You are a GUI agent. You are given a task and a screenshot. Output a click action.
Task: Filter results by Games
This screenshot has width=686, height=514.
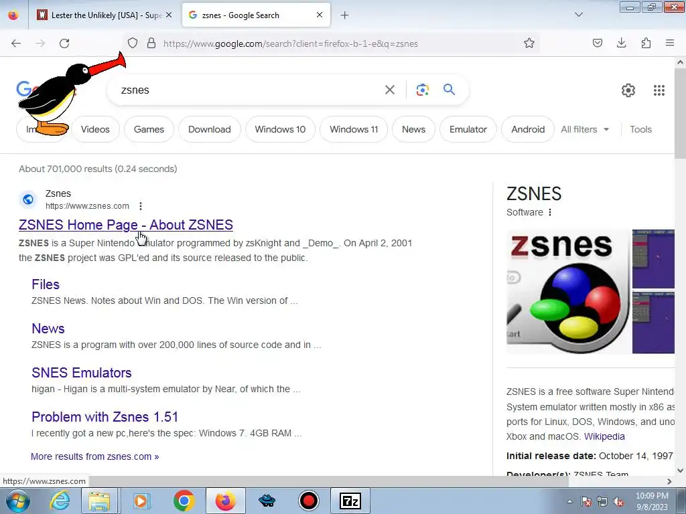pyautogui.click(x=149, y=129)
